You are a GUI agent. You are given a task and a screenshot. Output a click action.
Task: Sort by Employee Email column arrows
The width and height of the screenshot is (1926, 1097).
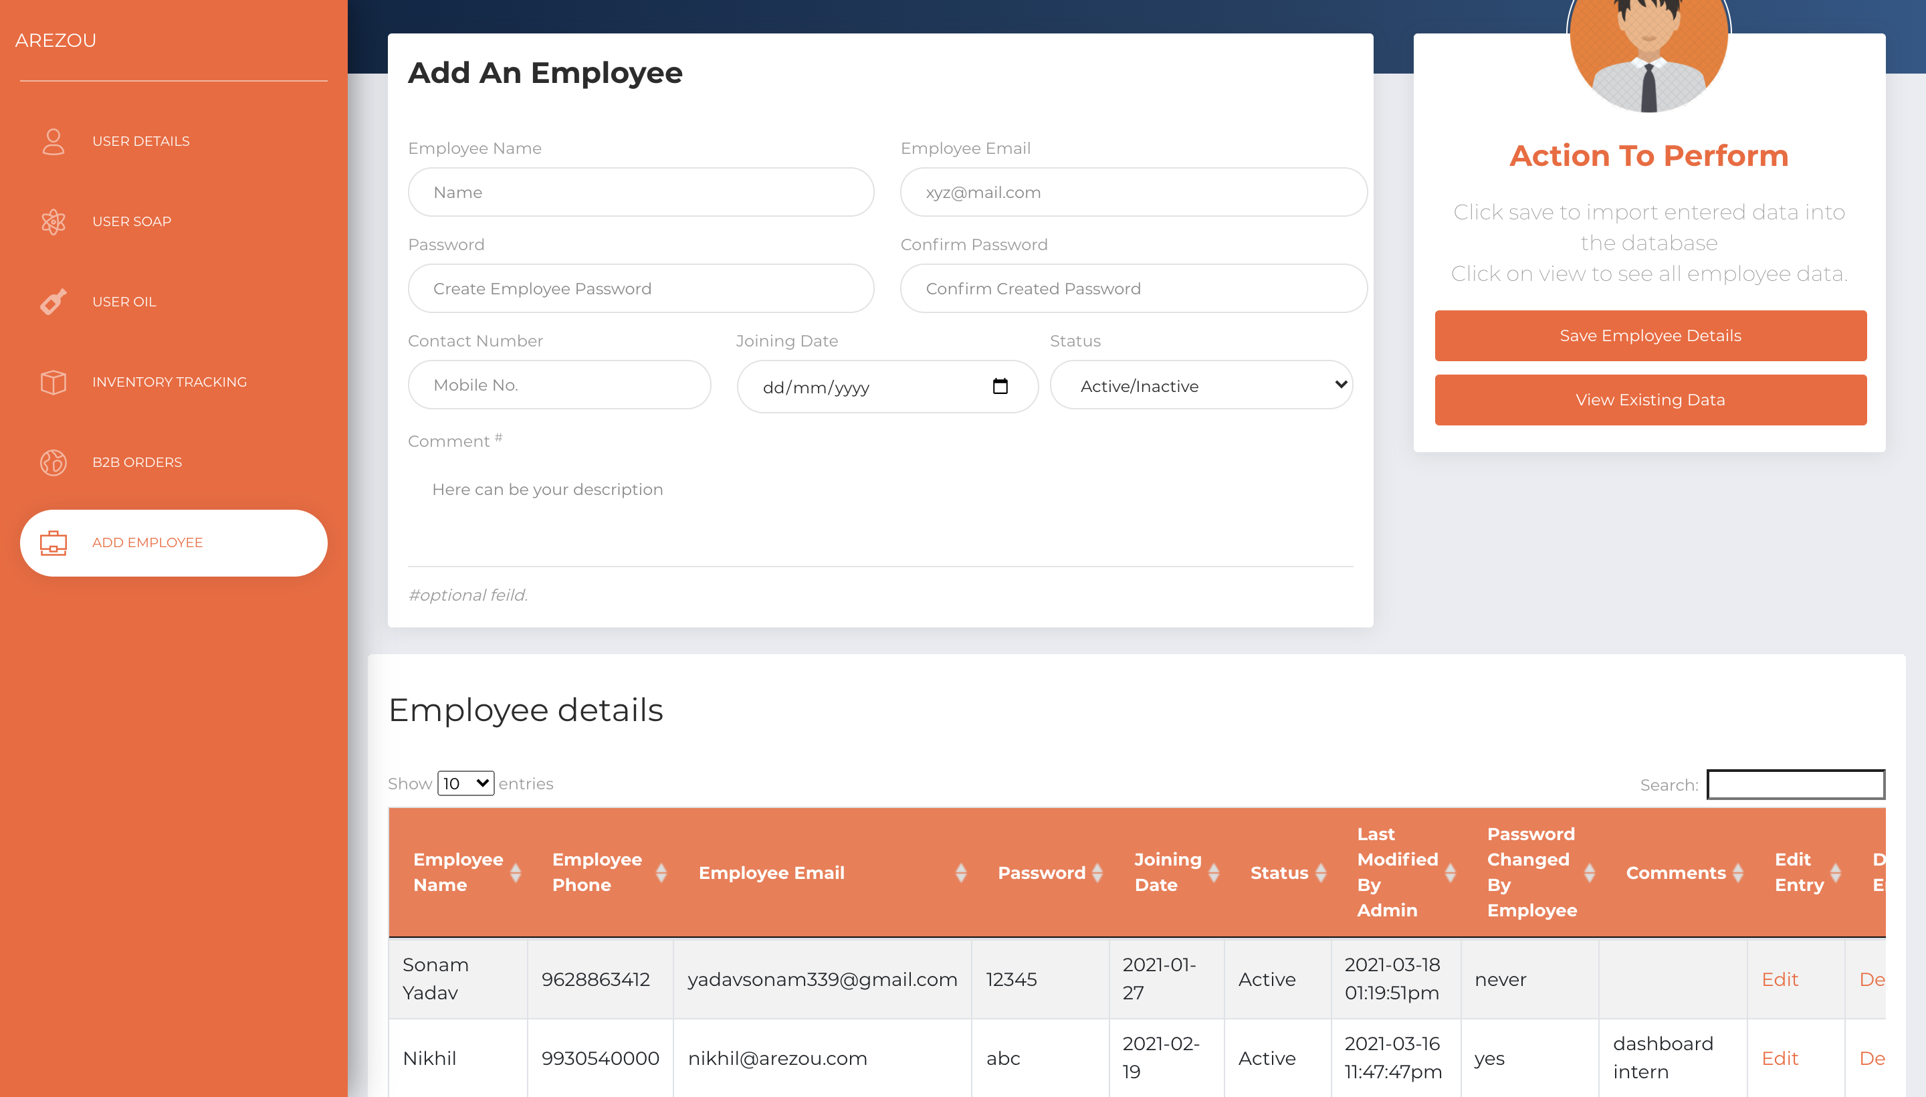coord(960,872)
